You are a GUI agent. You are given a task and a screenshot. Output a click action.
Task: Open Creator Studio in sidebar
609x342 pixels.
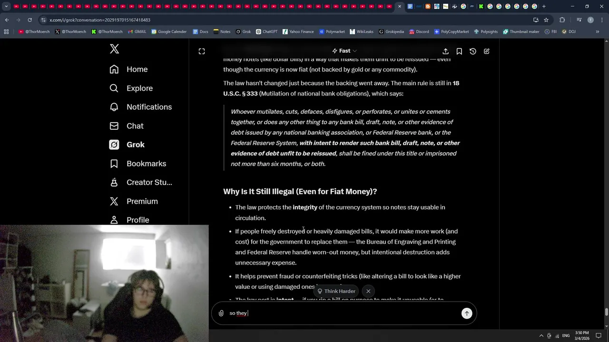click(x=140, y=182)
